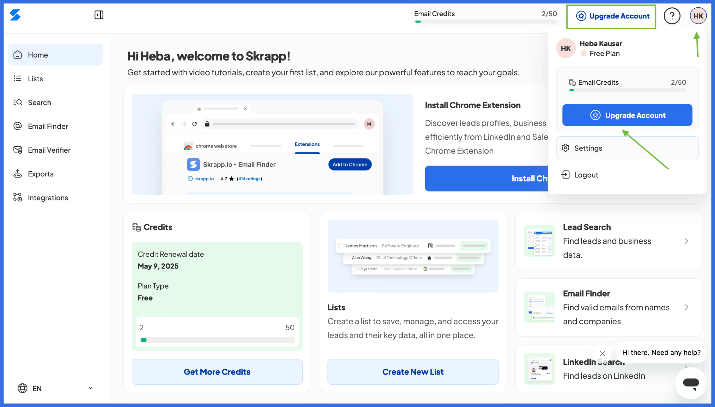Open Search from the sidebar
The width and height of the screenshot is (715, 407).
click(x=56, y=102)
